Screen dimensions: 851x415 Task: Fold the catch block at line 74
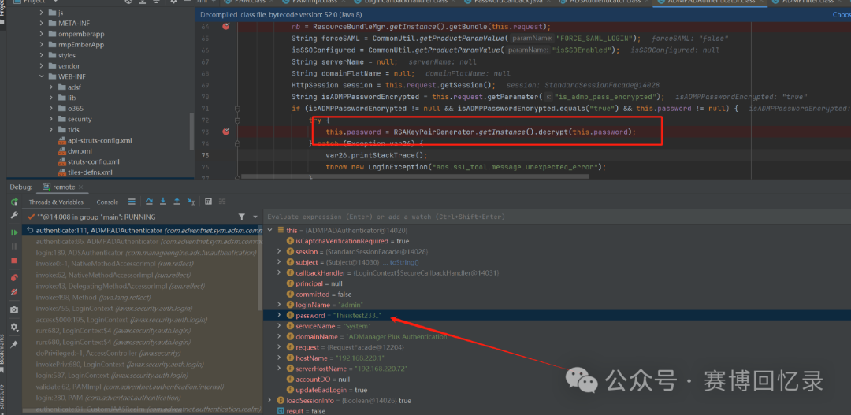237,144
